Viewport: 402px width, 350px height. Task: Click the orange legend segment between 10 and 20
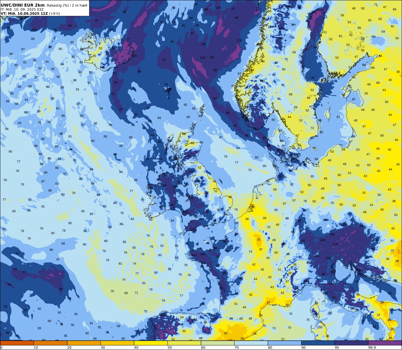pos(50,343)
